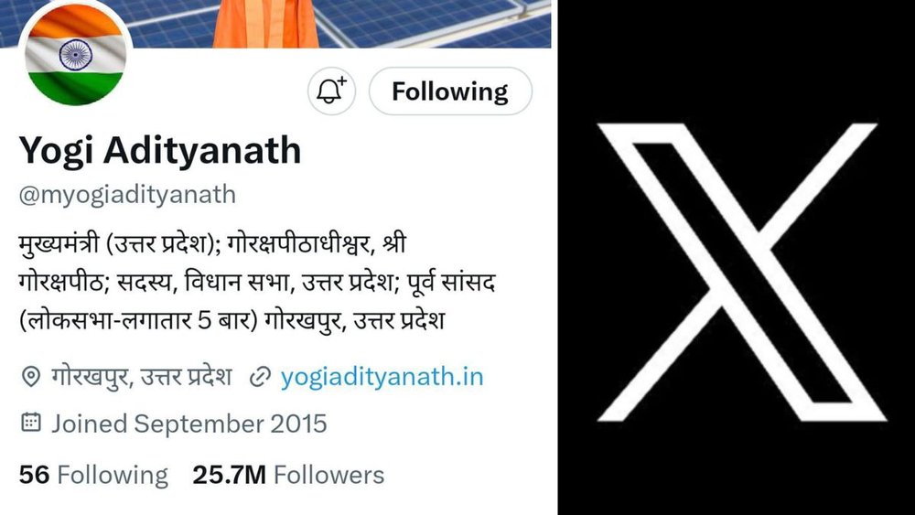The height and width of the screenshot is (515, 915).
Task: Select the लोकसभा-लगातार 5 बार bio text
Action: [138, 321]
